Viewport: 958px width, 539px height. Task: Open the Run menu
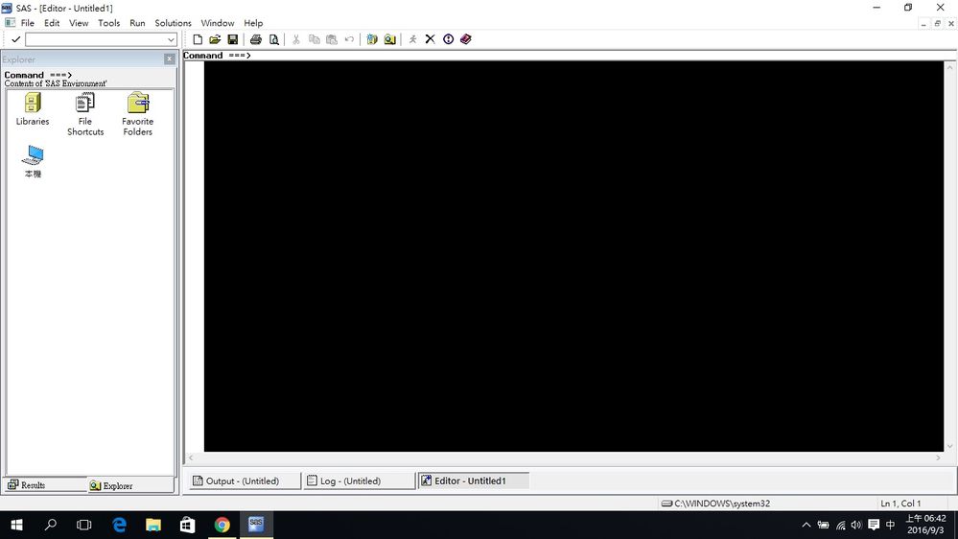[137, 23]
